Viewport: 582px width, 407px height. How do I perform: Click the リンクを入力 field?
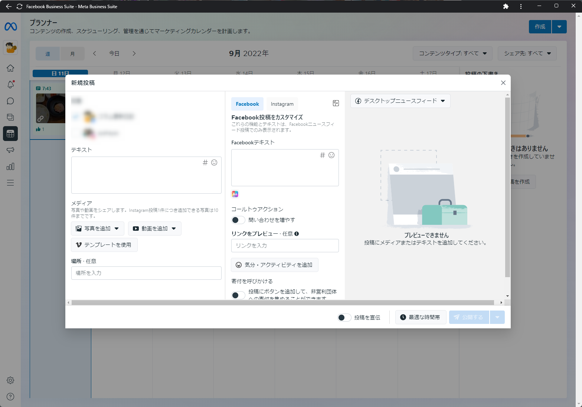click(285, 246)
